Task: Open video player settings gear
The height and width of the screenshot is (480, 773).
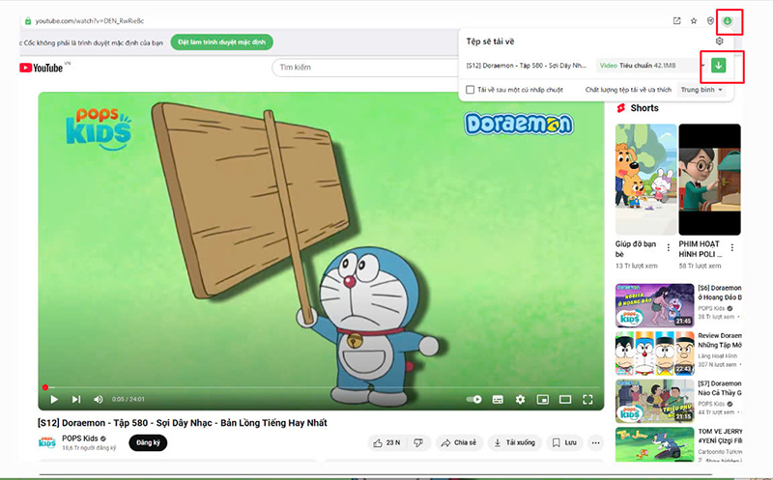Action: [520, 399]
